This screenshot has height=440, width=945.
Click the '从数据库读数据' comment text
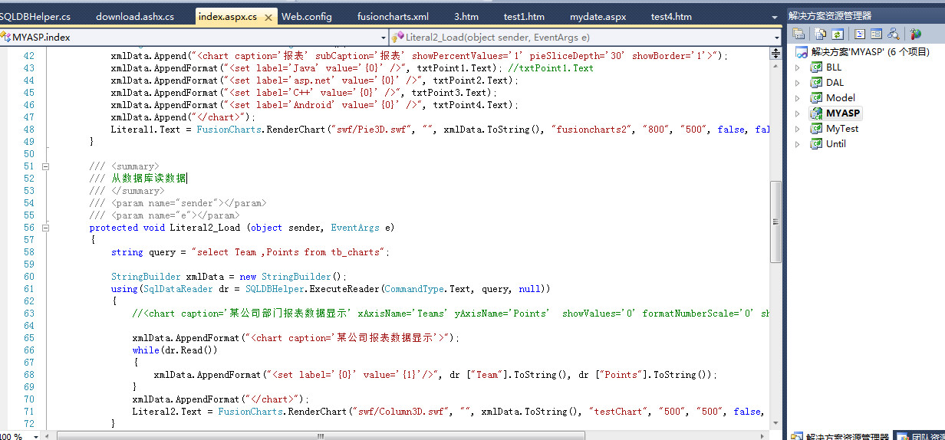(x=149, y=179)
